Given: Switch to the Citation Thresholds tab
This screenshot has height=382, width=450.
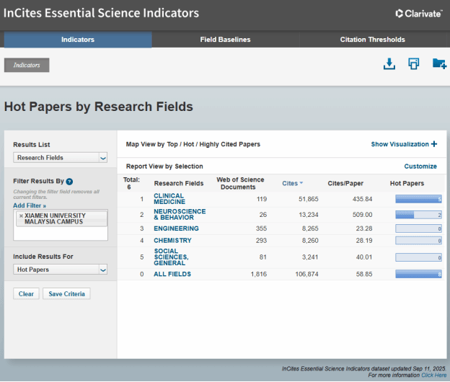Looking at the screenshot, I should pos(372,40).
